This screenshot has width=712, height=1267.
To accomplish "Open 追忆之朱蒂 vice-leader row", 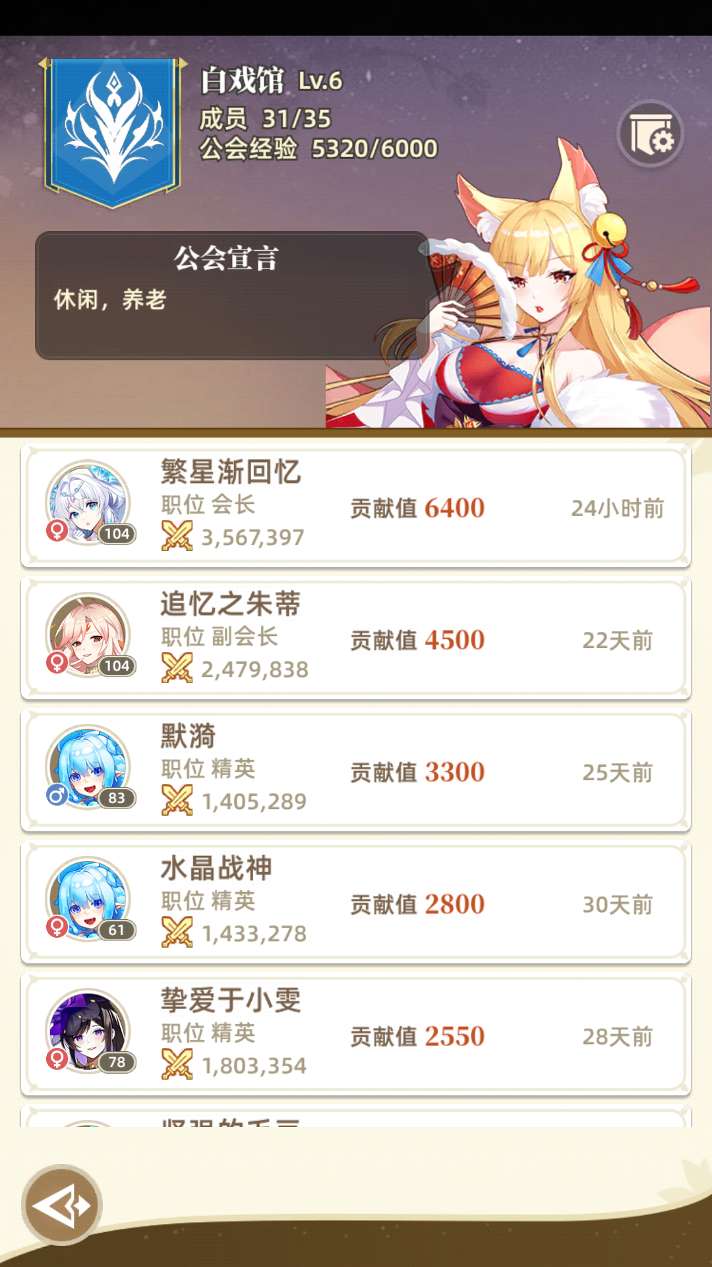I will point(356,638).
